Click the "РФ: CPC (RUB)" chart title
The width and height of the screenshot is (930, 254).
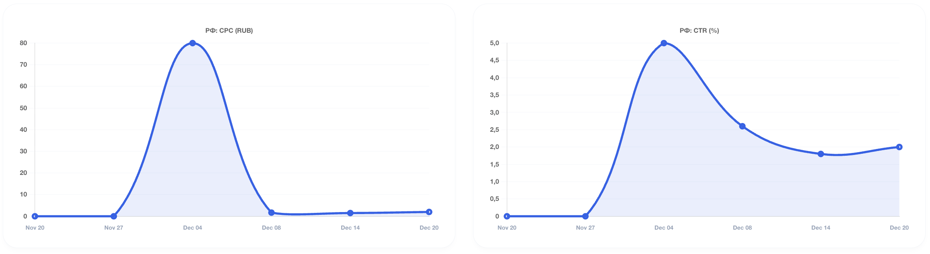229,31
